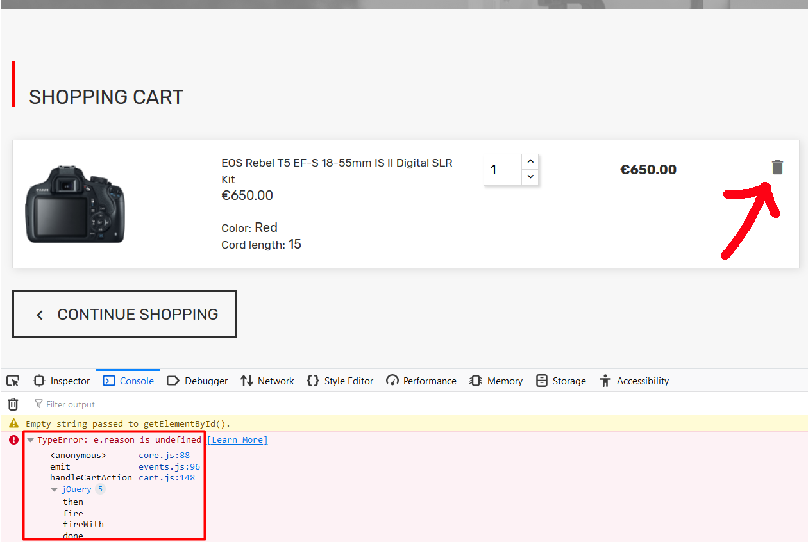Image resolution: width=808 pixels, height=542 pixels.
Task: Open the Storage panel
Action: [x=561, y=381]
